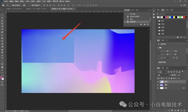188x112 pixels.
Task: Open search magnifier icon at top right
Action: click(x=181, y=5)
